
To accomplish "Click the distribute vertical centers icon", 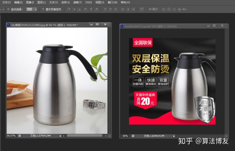I will (x=110, y=9).
